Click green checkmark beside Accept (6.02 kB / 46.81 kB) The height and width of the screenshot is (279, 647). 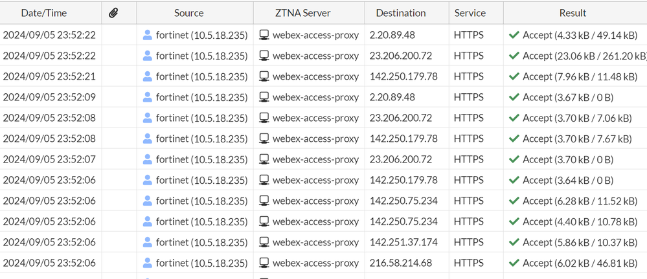[515, 263]
